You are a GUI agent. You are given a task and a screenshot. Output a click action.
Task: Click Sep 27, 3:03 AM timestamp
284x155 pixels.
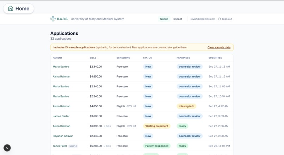218,116
